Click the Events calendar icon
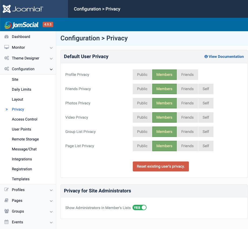The height and width of the screenshot is (229, 248). [x=6, y=222]
